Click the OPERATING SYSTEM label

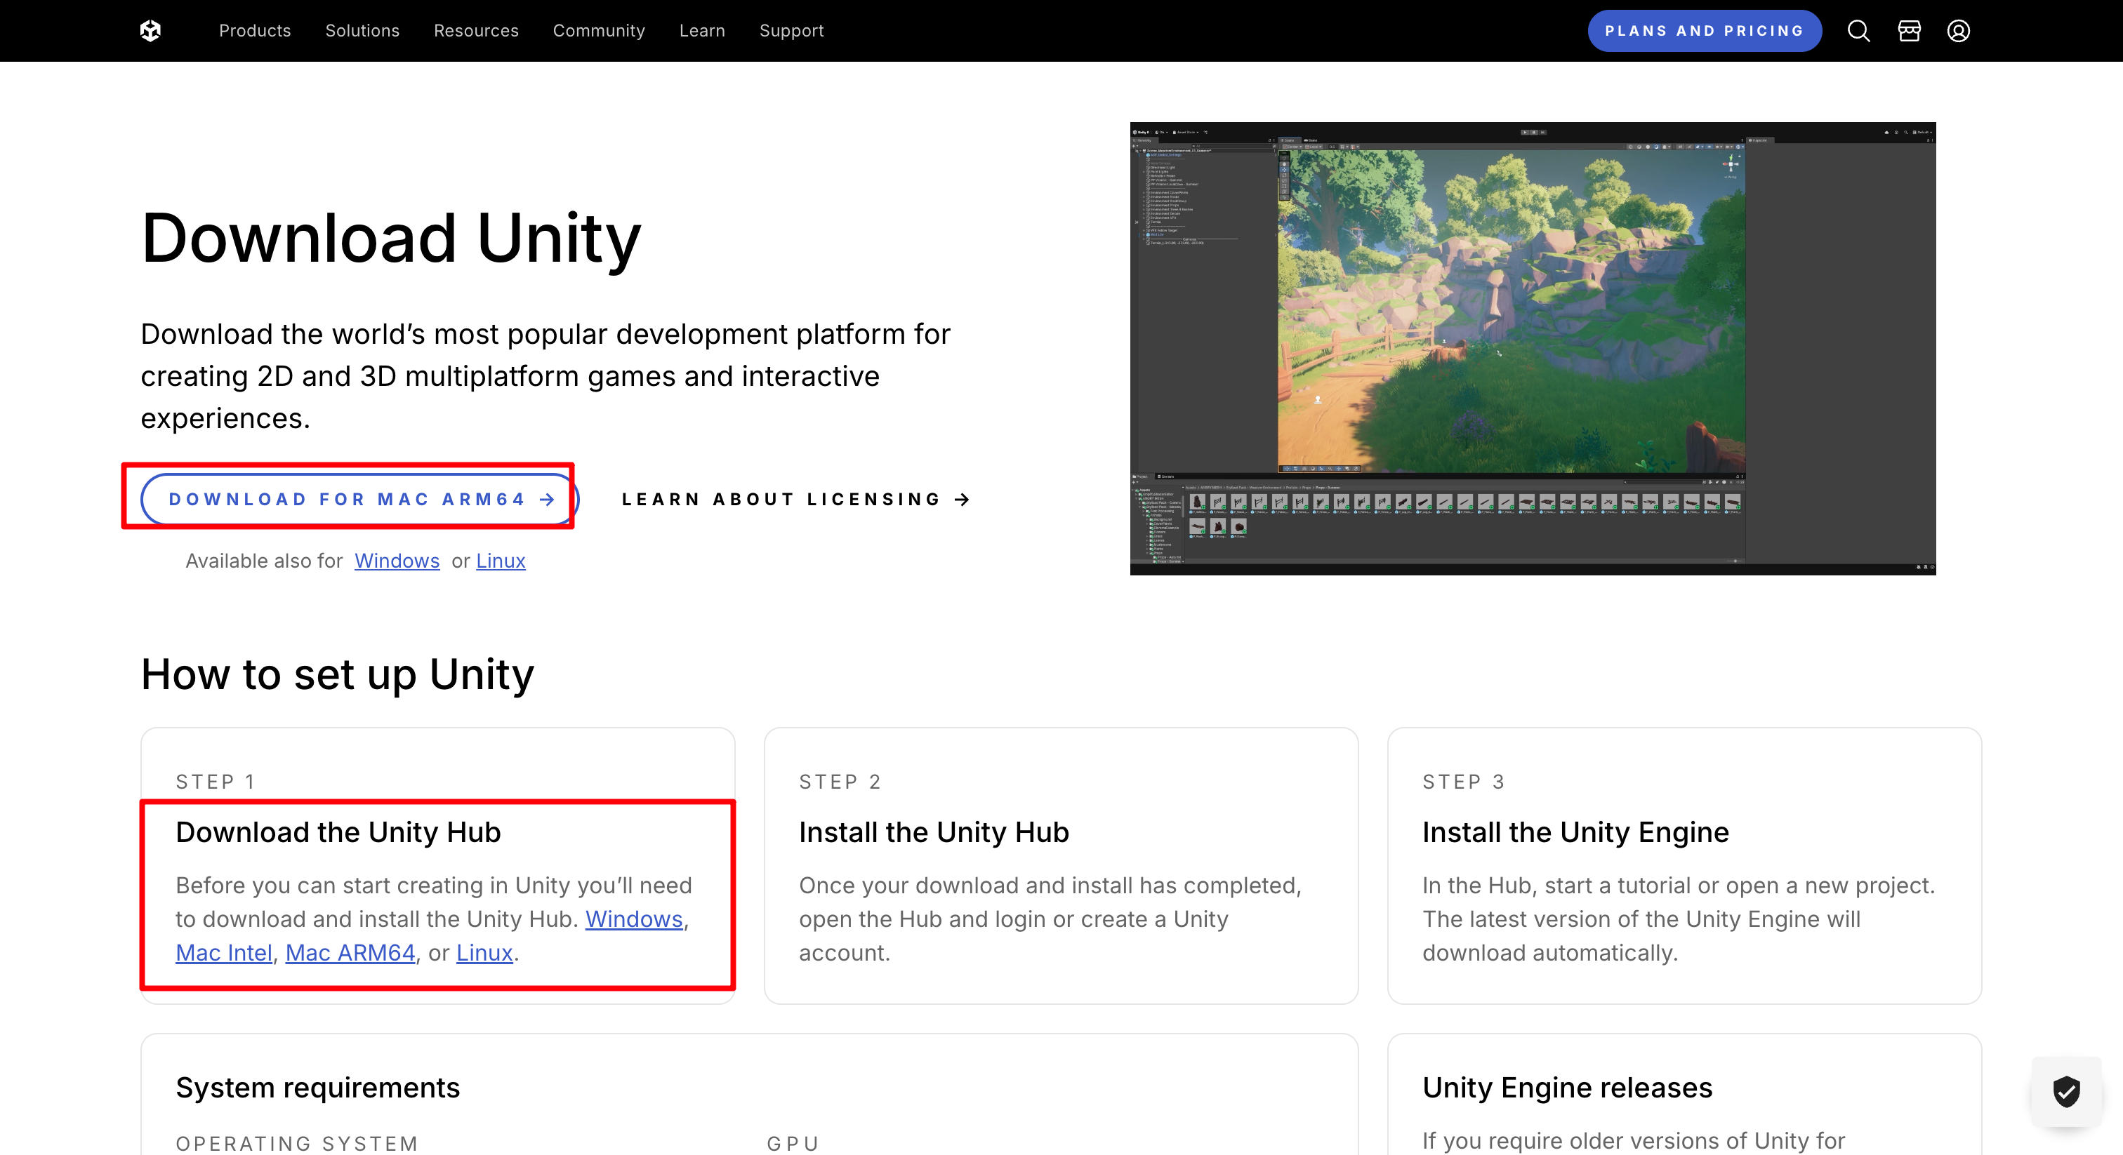click(298, 1144)
